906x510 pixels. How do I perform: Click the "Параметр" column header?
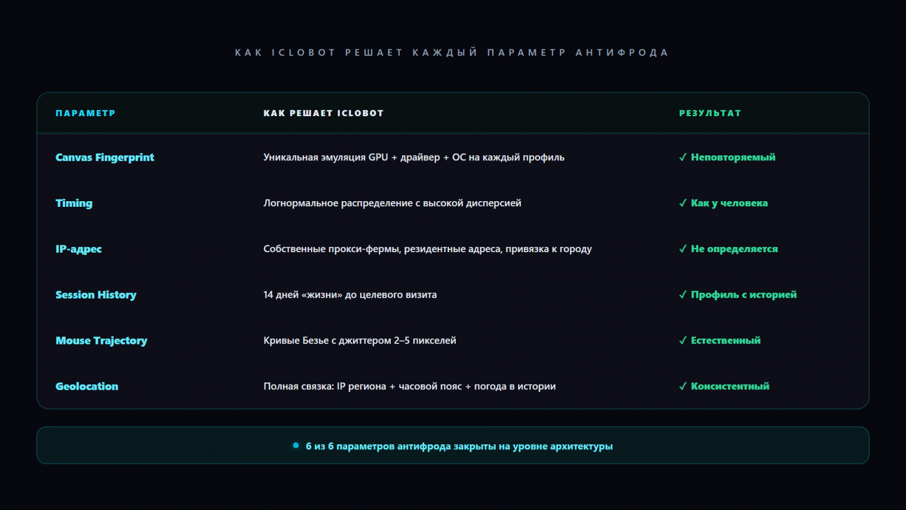coord(86,113)
